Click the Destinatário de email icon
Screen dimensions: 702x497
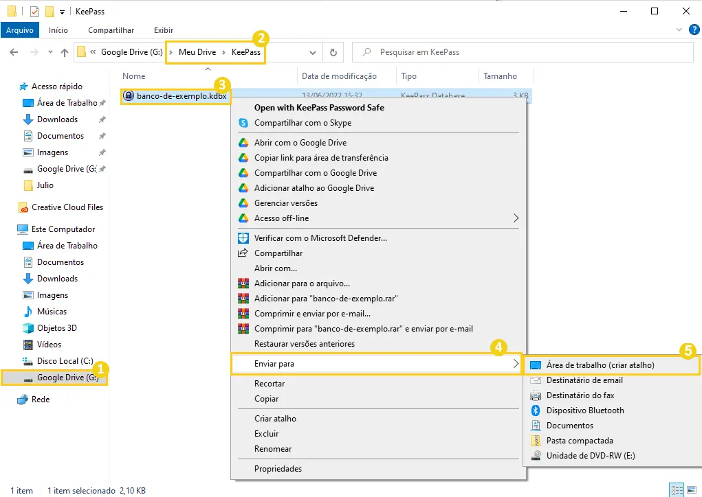point(536,380)
